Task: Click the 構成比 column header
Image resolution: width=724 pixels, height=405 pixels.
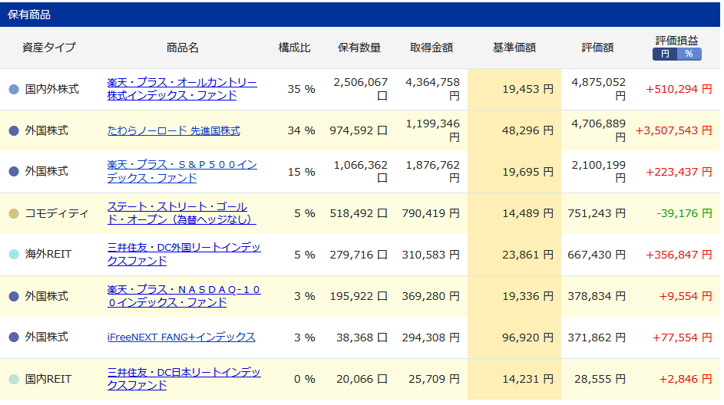Action: pyautogui.click(x=294, y=48)
